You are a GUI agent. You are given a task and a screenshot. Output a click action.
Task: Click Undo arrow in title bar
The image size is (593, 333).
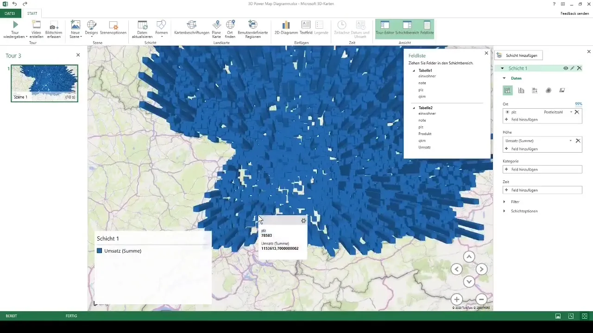click(15, 4)
